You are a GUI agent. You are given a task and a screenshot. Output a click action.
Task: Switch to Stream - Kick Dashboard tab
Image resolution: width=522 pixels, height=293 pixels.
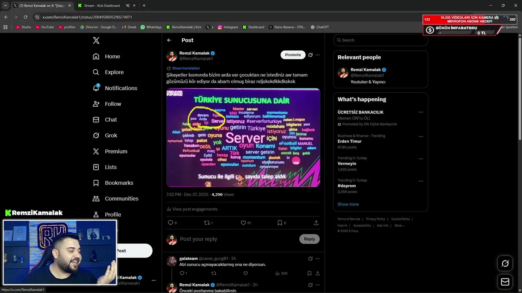pyautogui.click(x=102, y=6)
